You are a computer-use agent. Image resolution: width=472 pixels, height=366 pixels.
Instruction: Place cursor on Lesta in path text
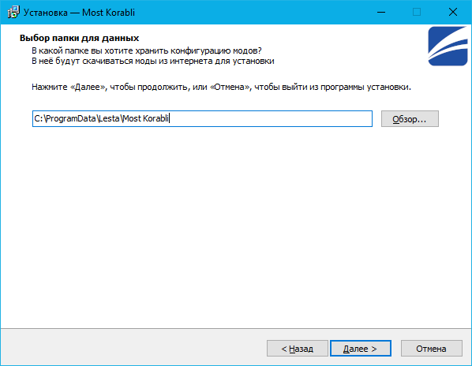(x=109, y=118)
